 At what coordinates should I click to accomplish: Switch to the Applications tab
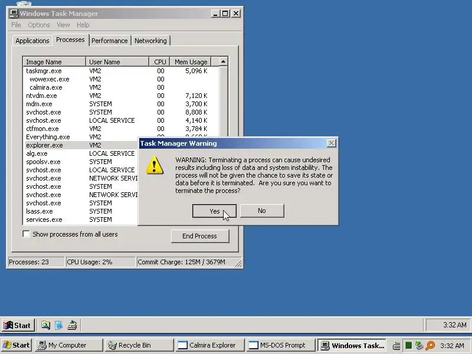point(32,41)
